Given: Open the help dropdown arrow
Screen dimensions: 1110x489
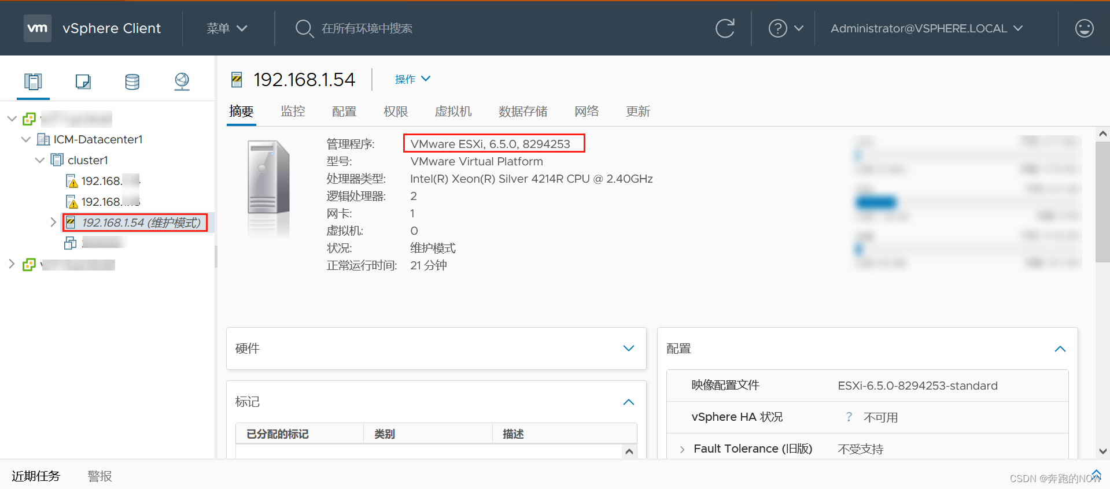Looking at the screenshot, I should pyautogui.click(x=799, y=28).
